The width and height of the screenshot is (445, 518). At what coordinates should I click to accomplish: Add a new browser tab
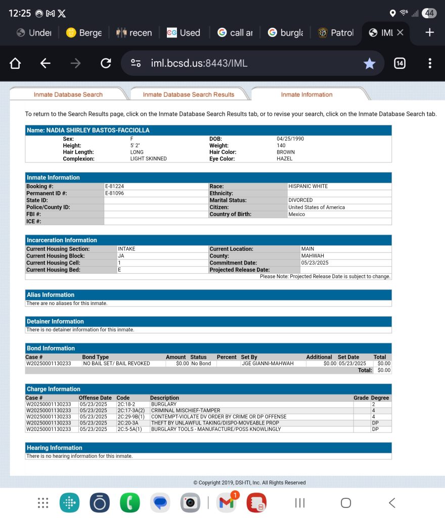(x=429, y=32)
